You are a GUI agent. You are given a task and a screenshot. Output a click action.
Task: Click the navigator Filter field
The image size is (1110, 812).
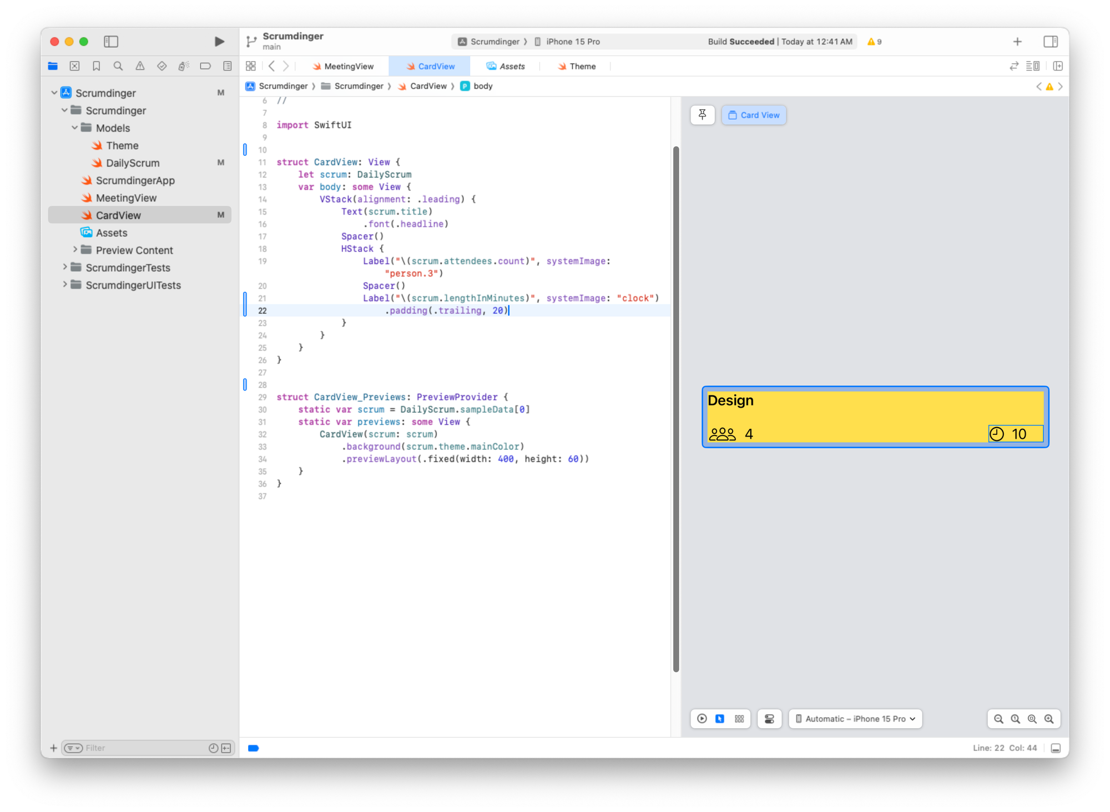(144, 748)
